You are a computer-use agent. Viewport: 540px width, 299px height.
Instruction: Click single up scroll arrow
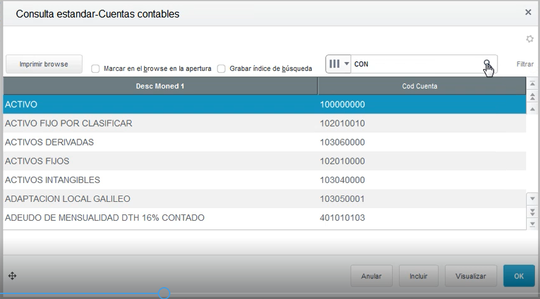532,109
